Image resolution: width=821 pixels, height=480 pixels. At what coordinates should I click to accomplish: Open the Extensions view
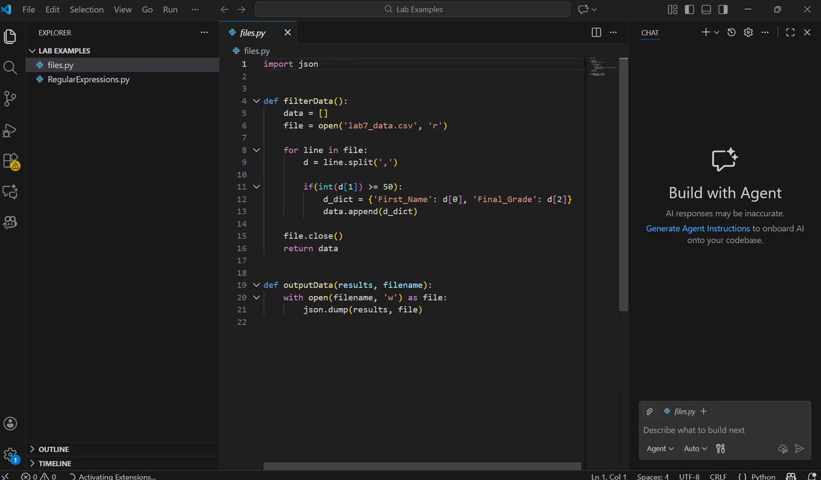click(10, 160)
